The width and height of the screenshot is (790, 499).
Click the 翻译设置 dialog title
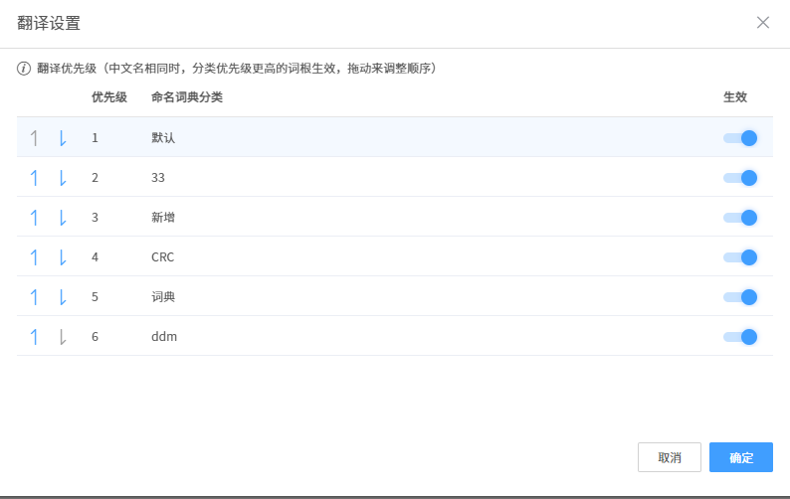(x=49, y=23)
